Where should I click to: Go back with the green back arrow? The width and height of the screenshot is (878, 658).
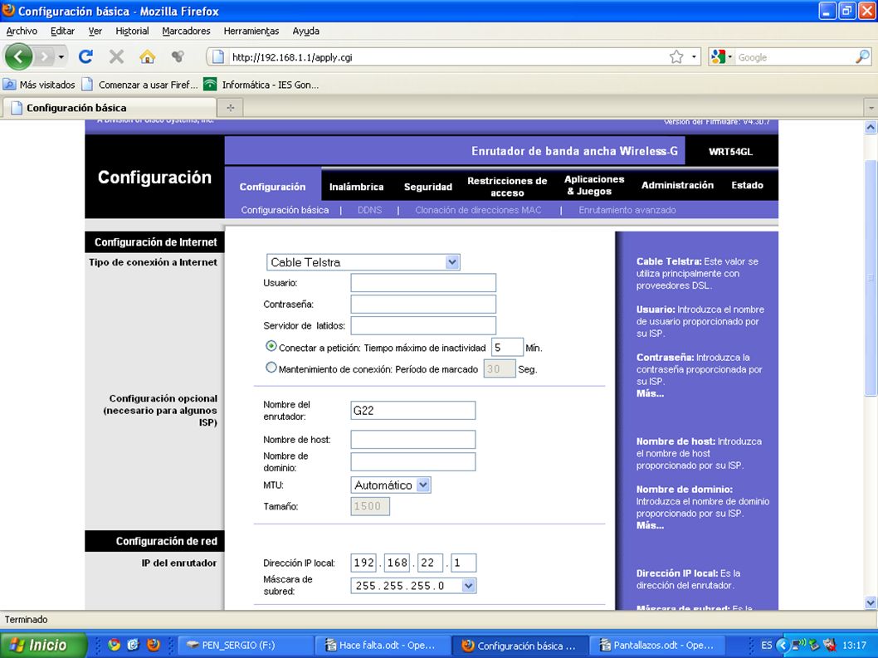18,56
